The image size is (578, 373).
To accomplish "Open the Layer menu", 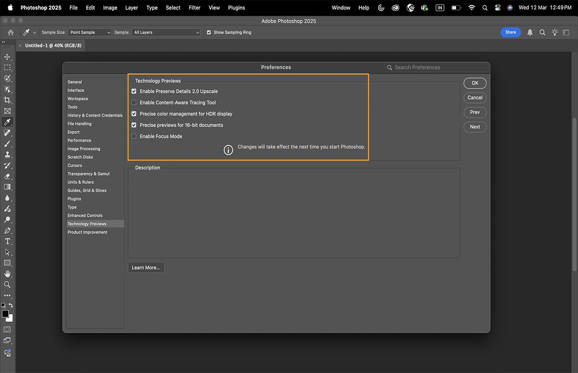I will coord(131,8).
